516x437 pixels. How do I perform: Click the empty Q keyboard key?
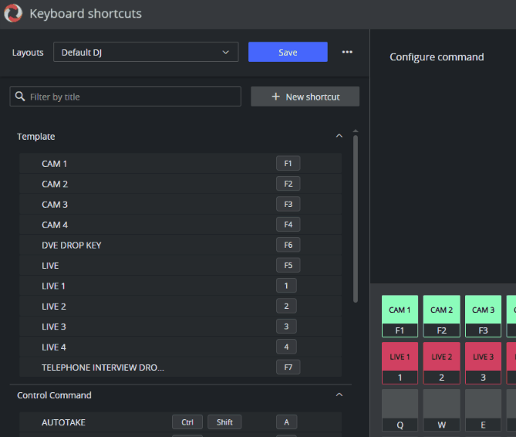(400, 409)
